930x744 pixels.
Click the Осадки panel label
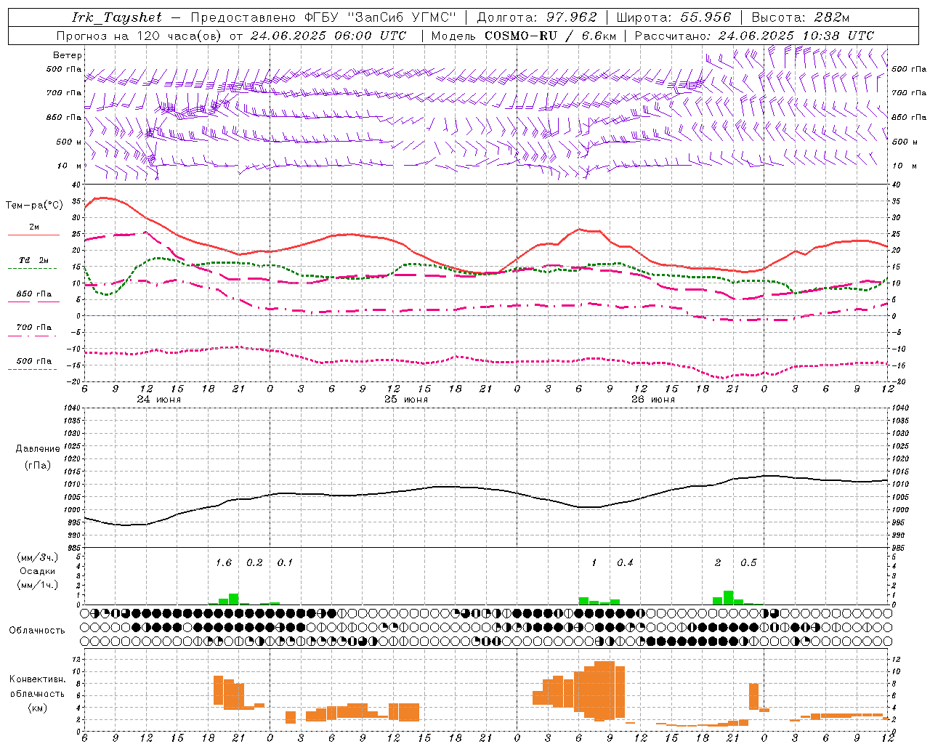click(x=37, y=571)
